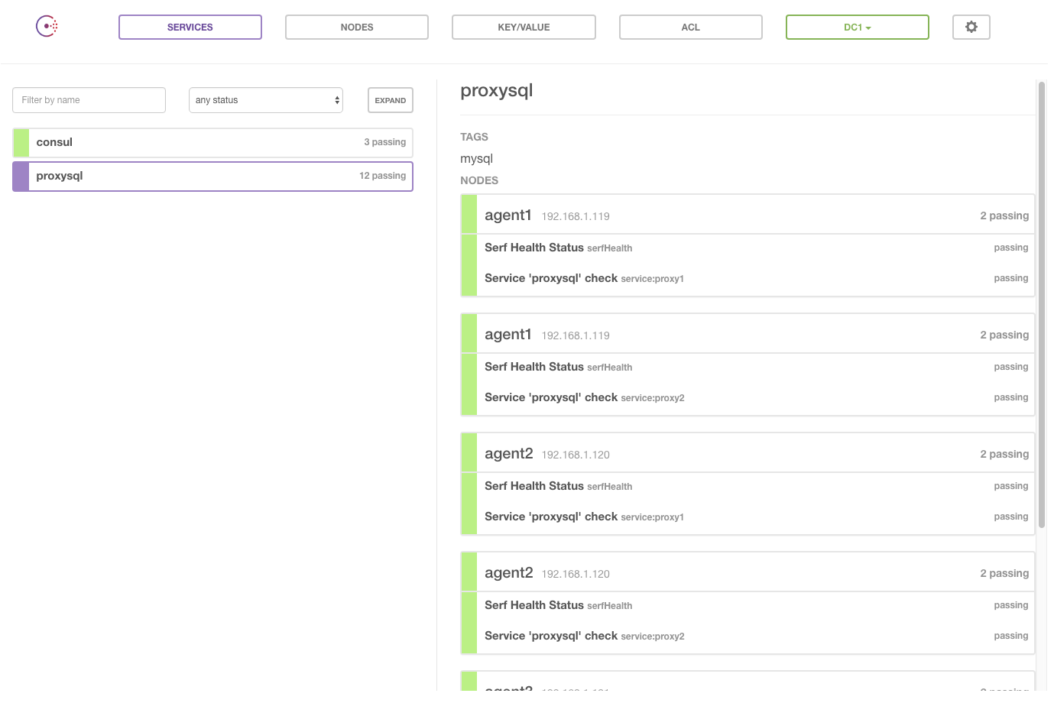Image resolution: width=1054 pixels, height=703 pixels.
Task: Open the settings gear
Action: (971, 27)
